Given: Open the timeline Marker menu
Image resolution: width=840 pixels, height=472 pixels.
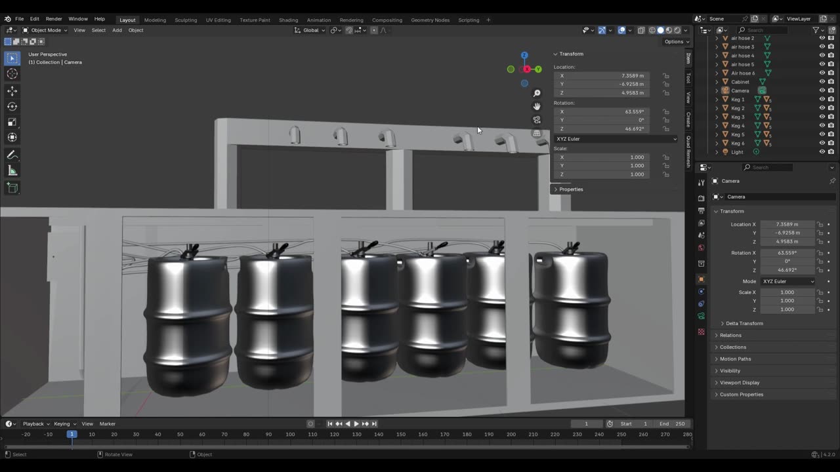Looking at the screenshot, I should tap(108, 424).
